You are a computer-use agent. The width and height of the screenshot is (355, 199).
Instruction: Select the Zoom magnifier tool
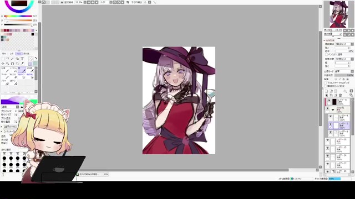[x=7, y=64]
